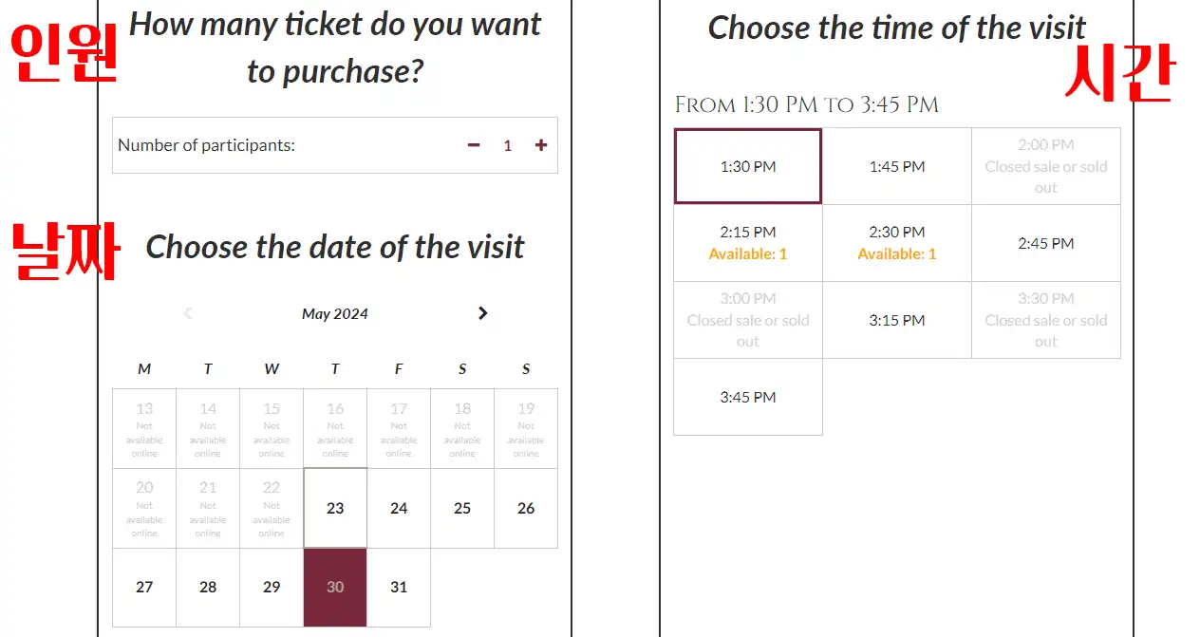Pick the 2:15 PM slot
The width and height of the screenshot is (1200, 637).
point(748,243)
